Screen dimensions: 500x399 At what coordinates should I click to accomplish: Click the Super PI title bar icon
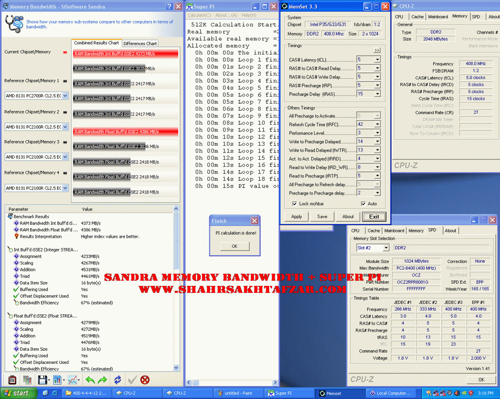(189, 6)
